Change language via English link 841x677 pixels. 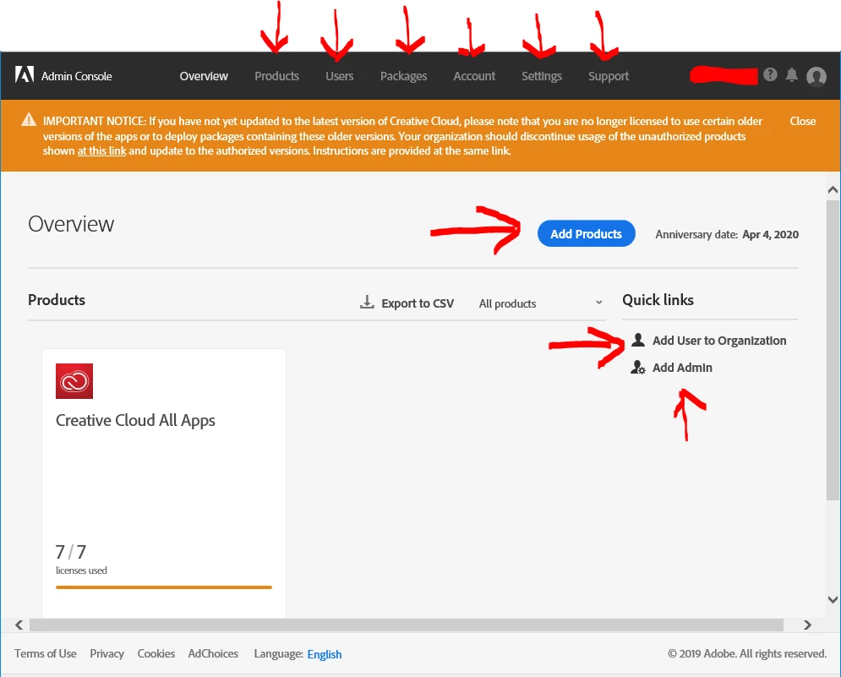[325, 654]
